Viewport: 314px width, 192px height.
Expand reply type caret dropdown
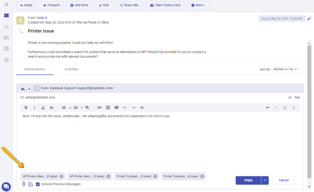29,89
